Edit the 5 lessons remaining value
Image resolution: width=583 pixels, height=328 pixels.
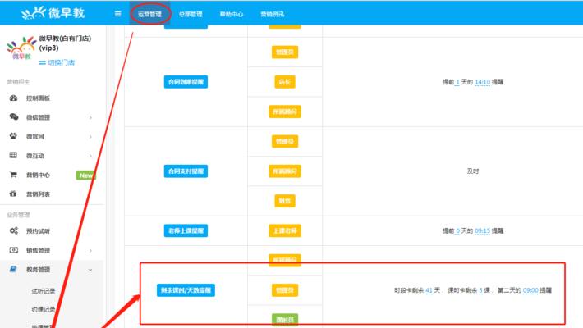[480, 290]
